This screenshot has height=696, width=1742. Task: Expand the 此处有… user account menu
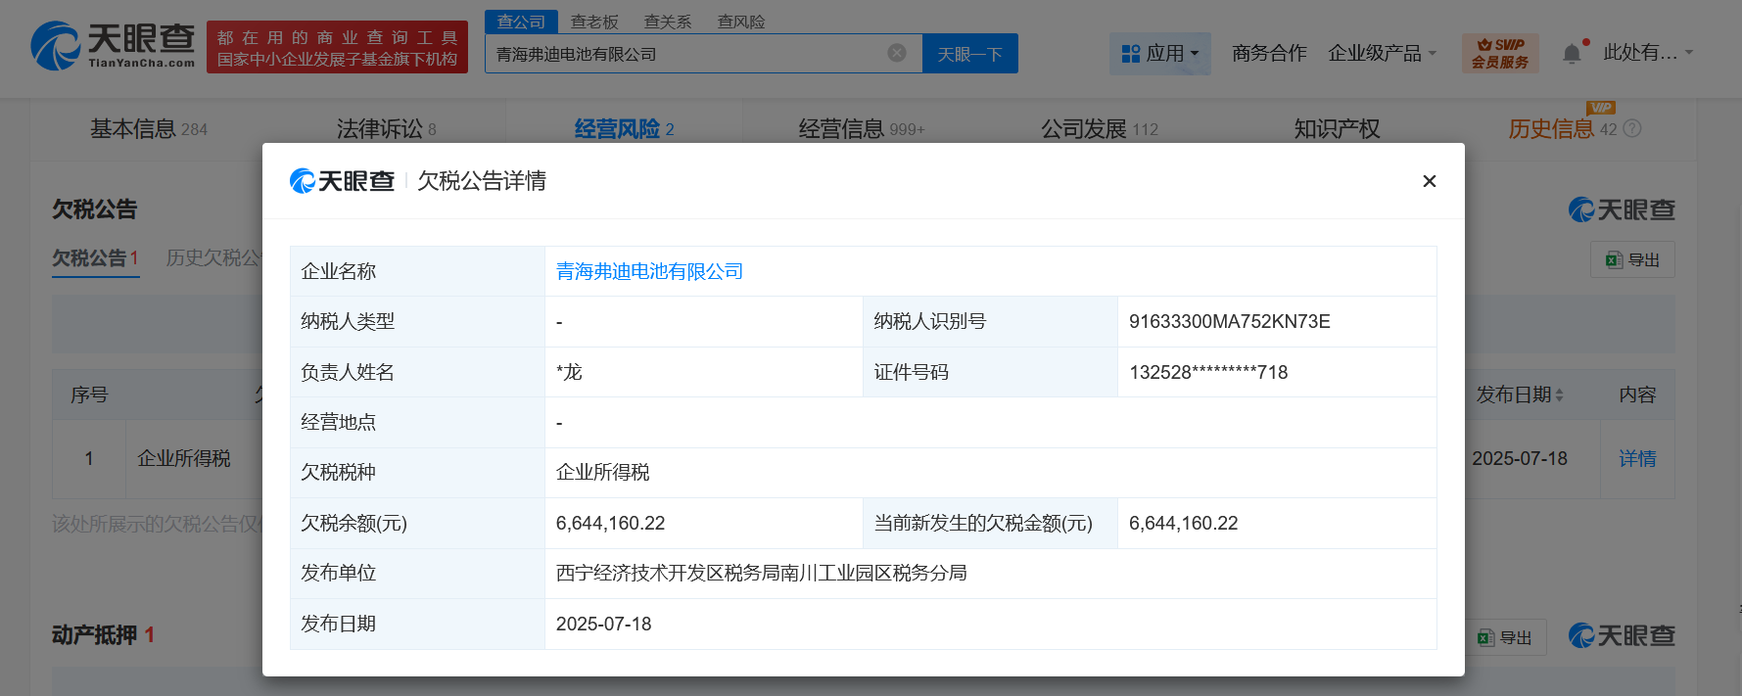coord(1647,53)
